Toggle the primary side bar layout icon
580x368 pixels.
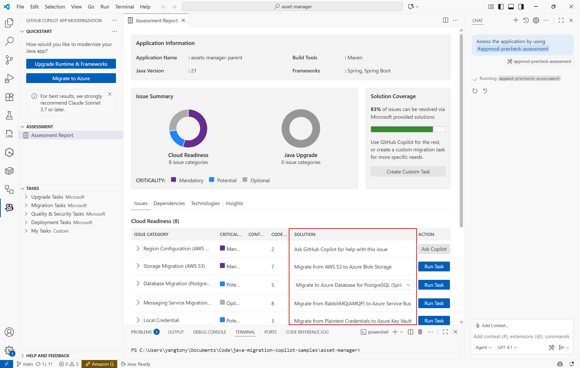click(501, 7)
